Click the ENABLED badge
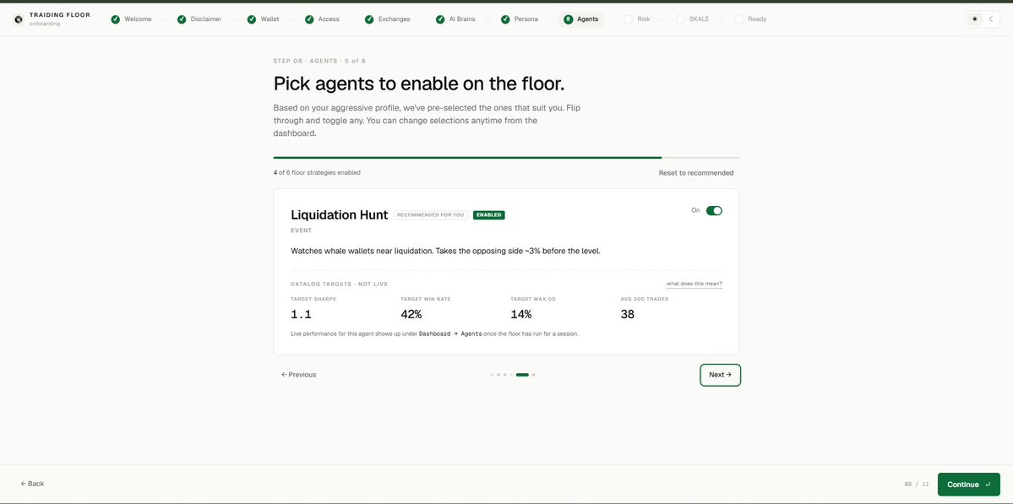 489,215
